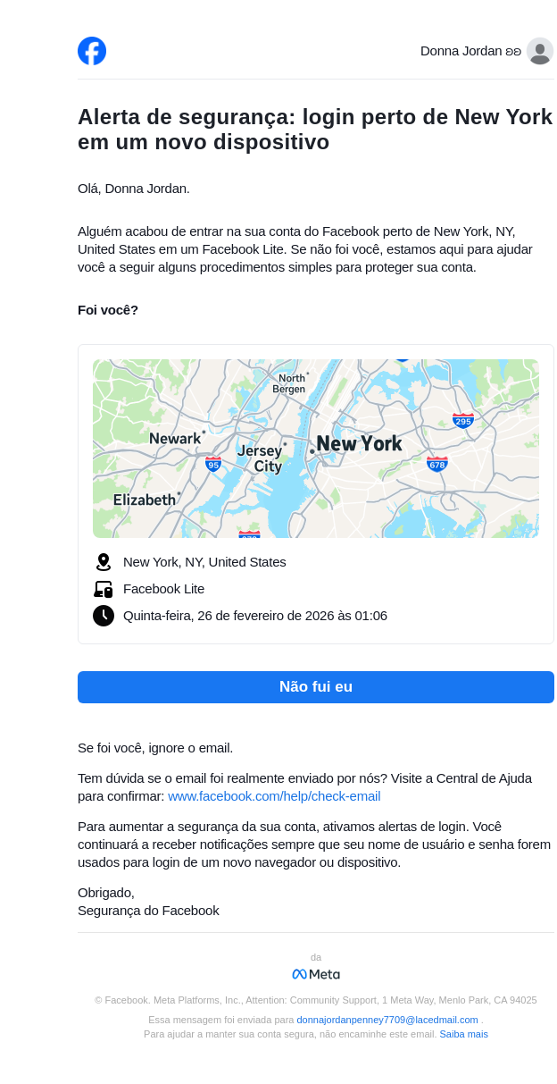Click the Facebook logo in the header
Viewport: 557px width, 1084px height.
coord(92,51)
